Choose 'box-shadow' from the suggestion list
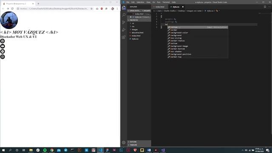The width and height of the screenshot is (272, 153). pos(198,51)
